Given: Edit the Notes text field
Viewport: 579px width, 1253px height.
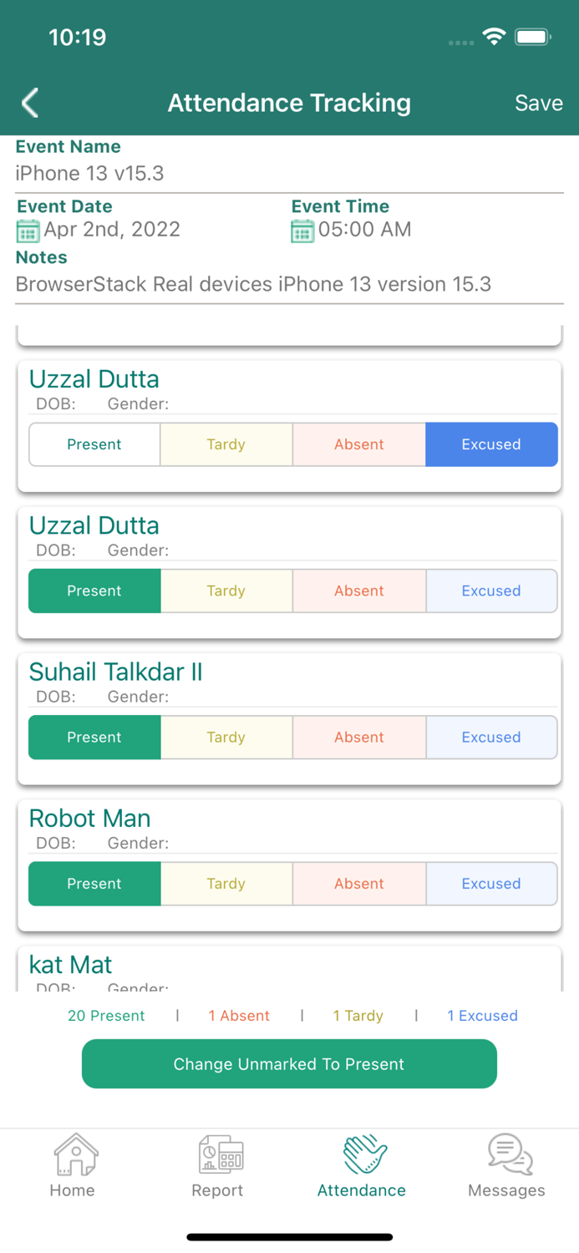Looking at the screenshot, I should click(289, 285).
